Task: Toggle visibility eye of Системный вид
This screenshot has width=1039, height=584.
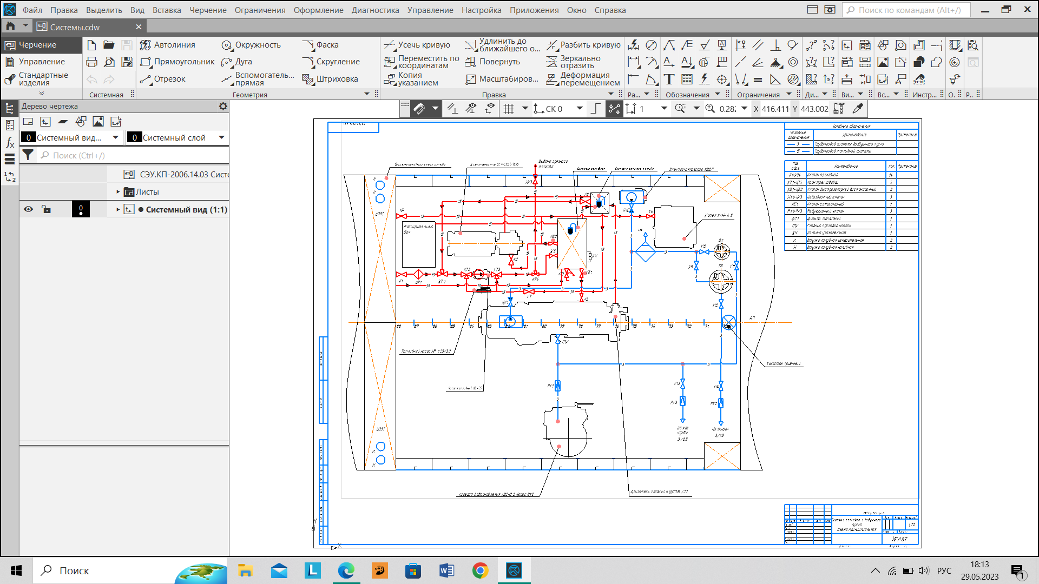Action: [x=28, y=209]
